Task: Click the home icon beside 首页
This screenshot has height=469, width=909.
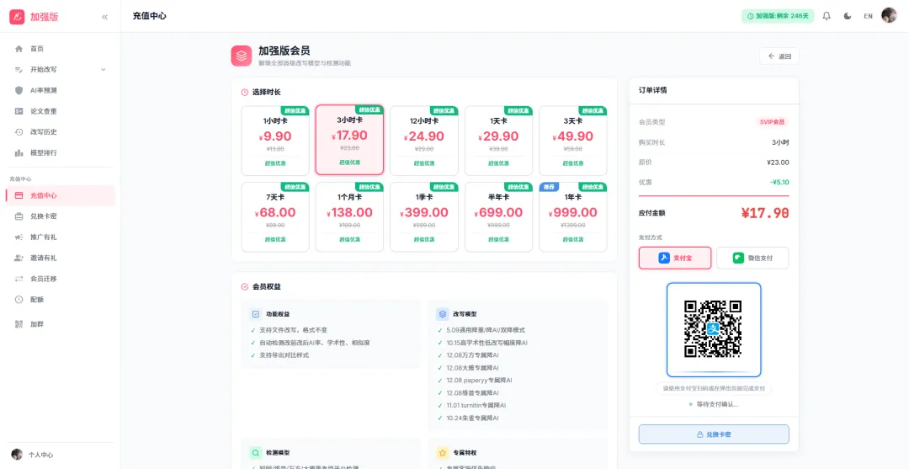Action: coord(19,49)
